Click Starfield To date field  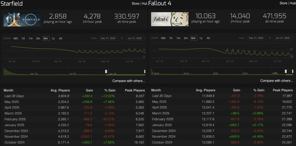click(135, 39)
